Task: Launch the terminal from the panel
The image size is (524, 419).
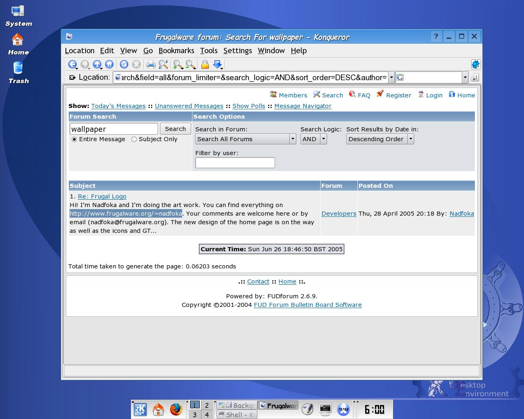Action: pos(325,409)
